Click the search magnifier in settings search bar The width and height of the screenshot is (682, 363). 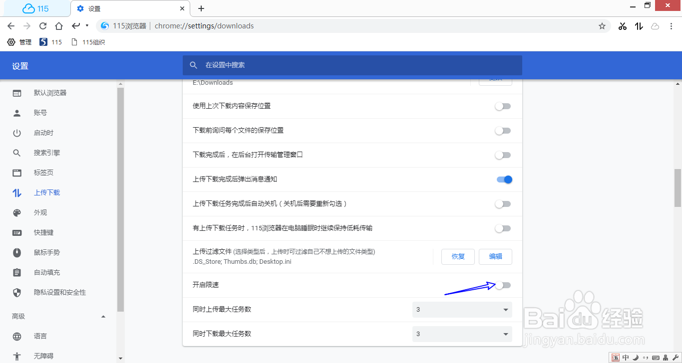pyautogui.click(x=194, y=65)
